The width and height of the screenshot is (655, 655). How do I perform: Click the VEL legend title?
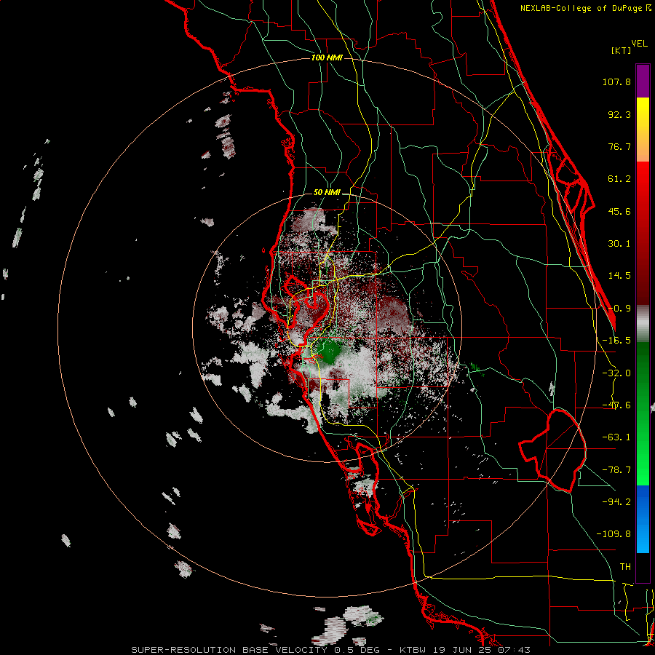tap(639, 44)
